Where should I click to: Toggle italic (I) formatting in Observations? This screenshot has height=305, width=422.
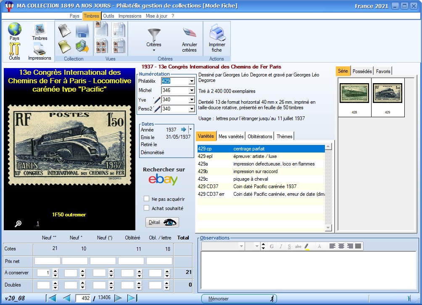[x=281, y=246]
